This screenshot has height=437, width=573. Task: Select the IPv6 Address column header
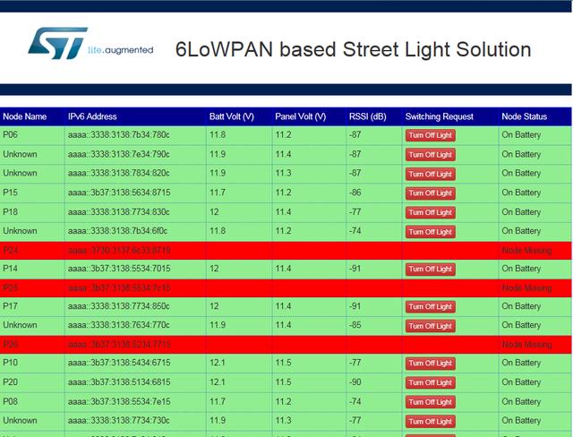point(92,116)
